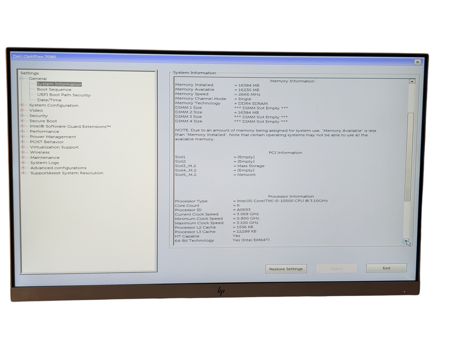This screenshot has height=340, width=451.
Task: Expand the Advanced configurations node
Action: coord(23,168)
